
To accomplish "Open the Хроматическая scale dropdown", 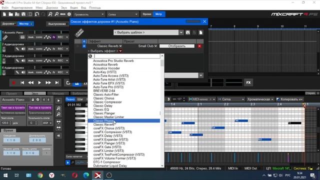I will coord(260,99).
